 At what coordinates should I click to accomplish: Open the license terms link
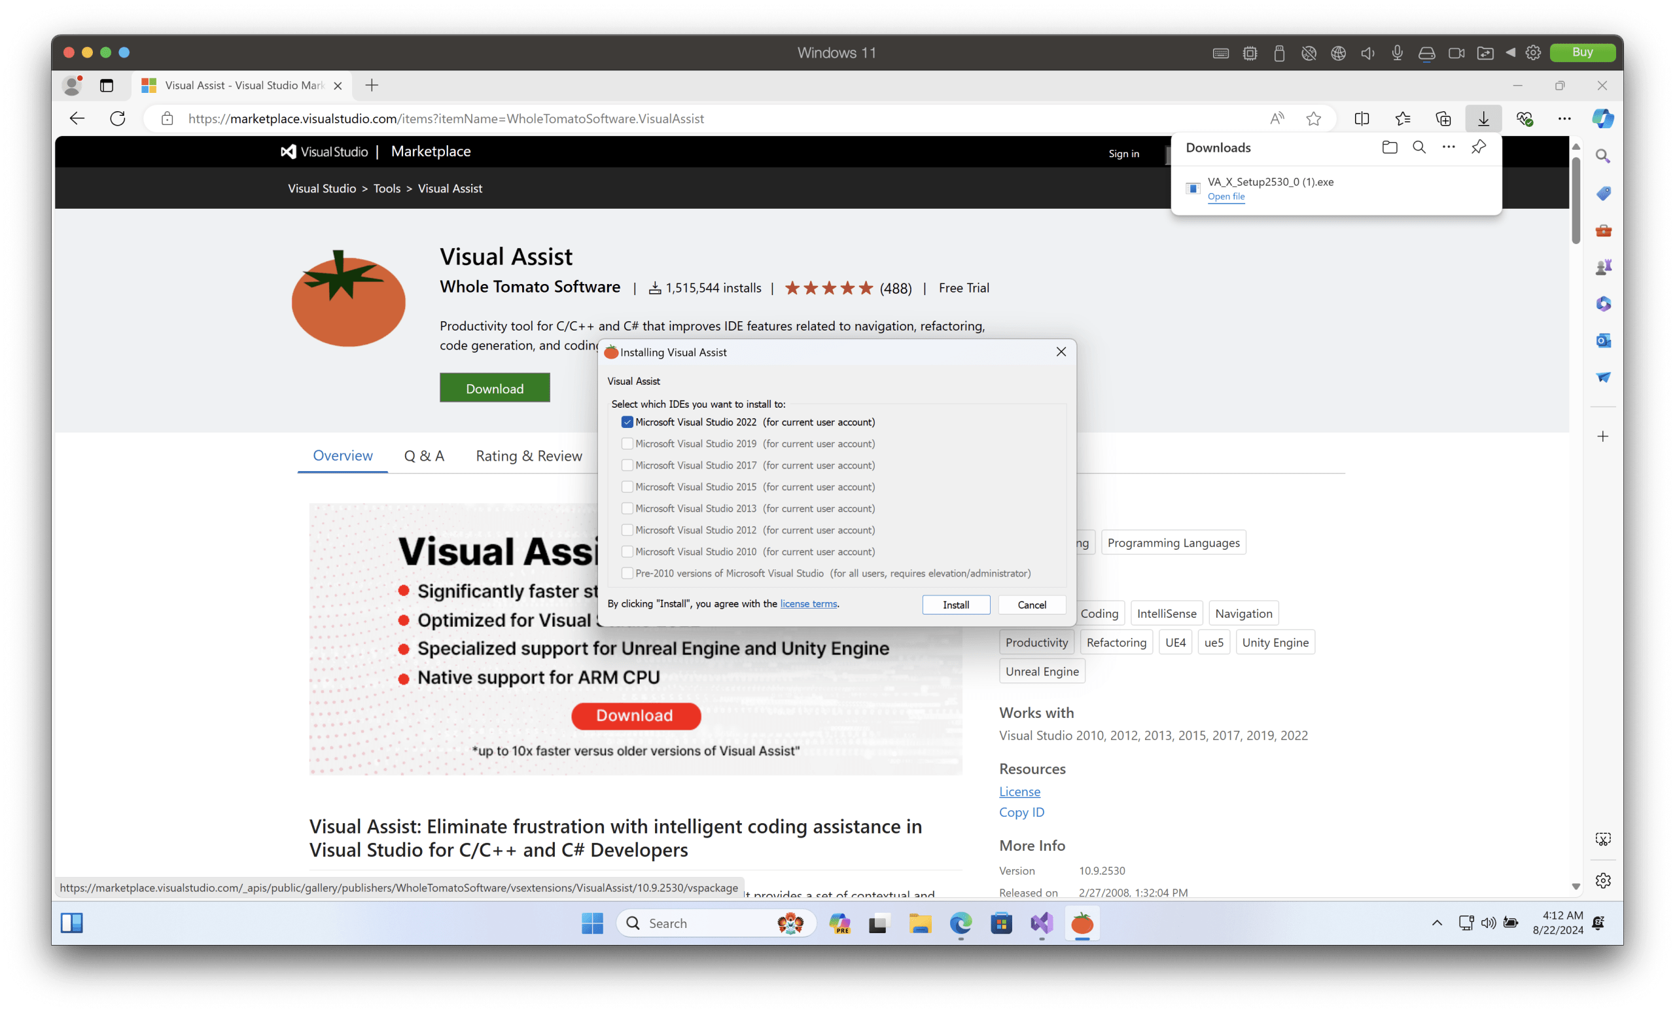pos(808,604)
